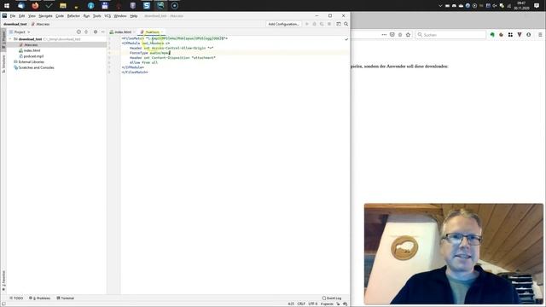
Task: Click the stop icon in IDE toolbar
Action: (x=329, y=24)
